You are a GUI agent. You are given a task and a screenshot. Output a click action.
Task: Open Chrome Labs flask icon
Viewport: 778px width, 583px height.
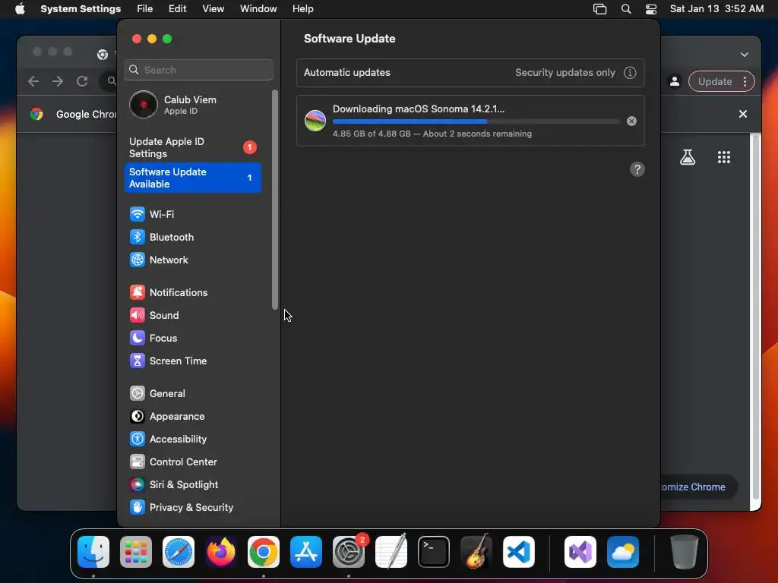(x=688, y=157)
